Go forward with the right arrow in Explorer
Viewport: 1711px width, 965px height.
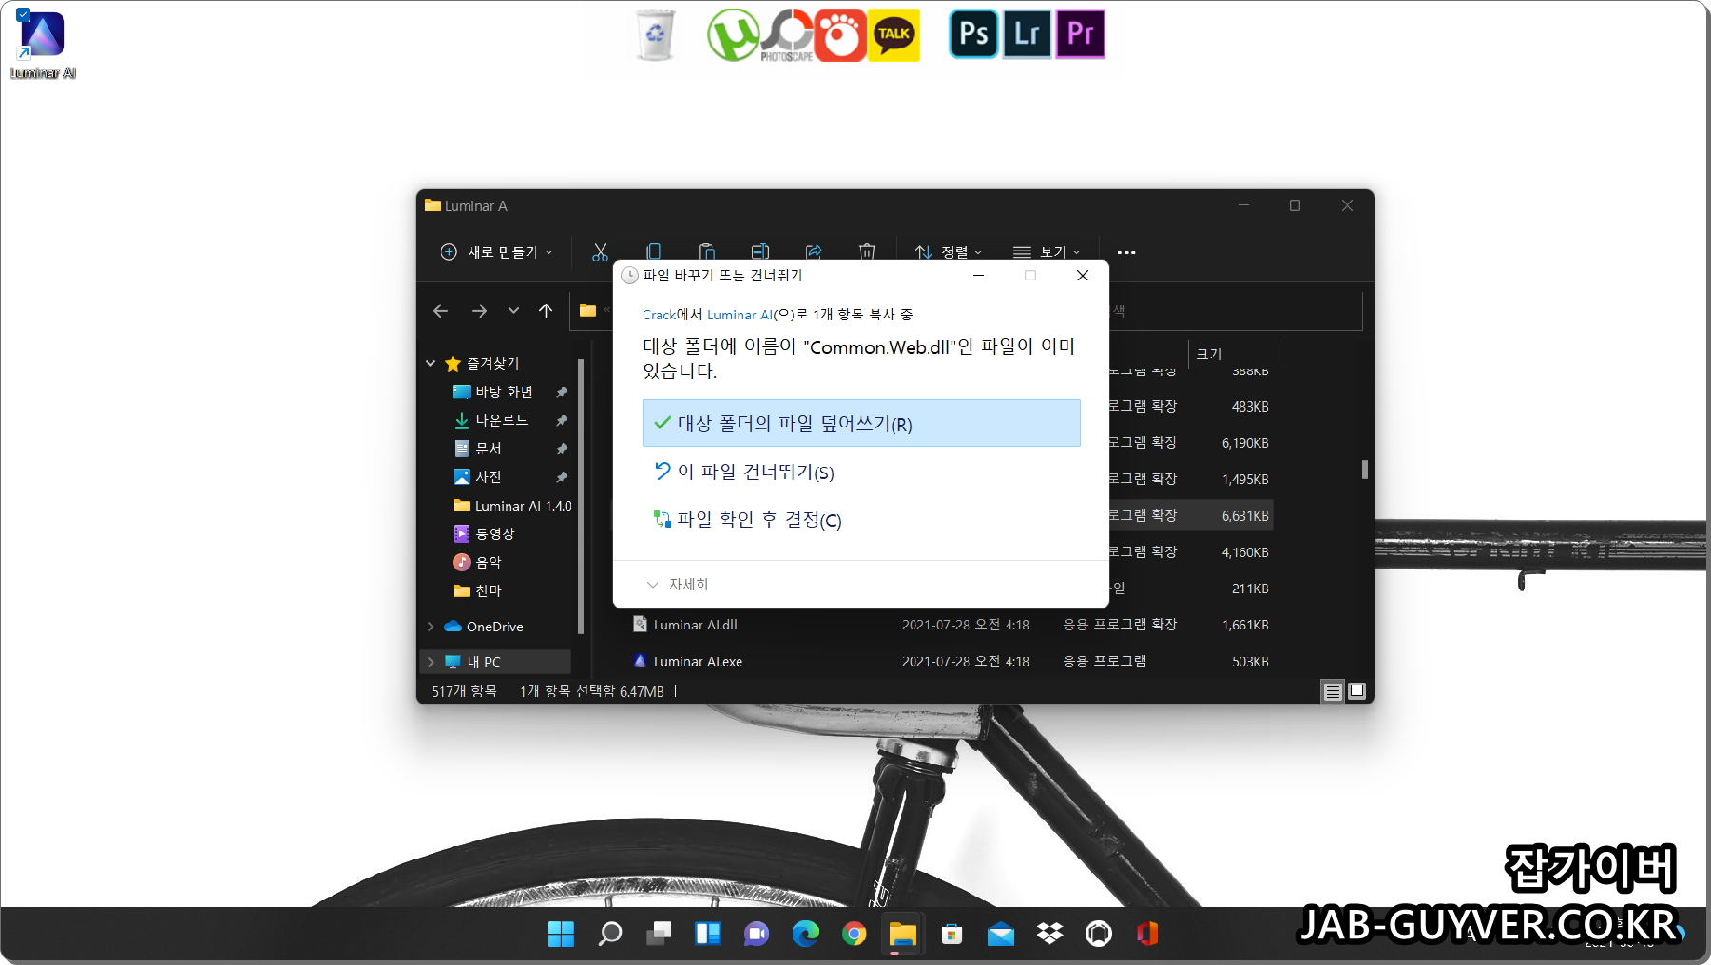[x=479, y=311]
